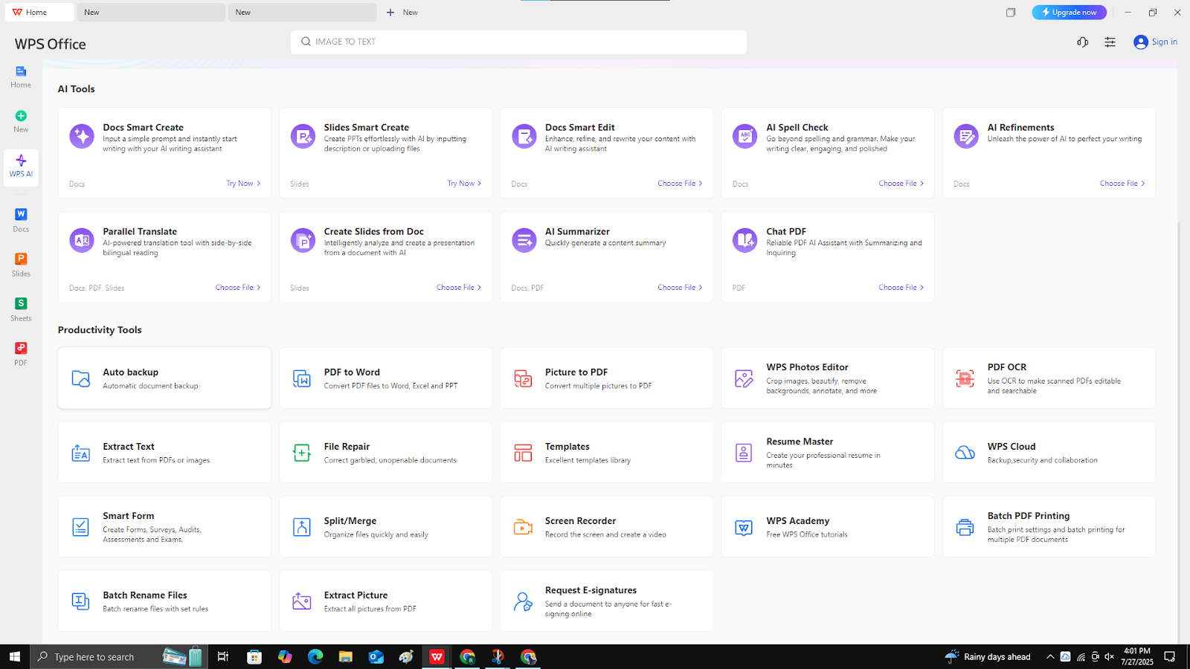Open the Parallel Translate icon
1190x669 pixels.
click(x=81, y=241)
